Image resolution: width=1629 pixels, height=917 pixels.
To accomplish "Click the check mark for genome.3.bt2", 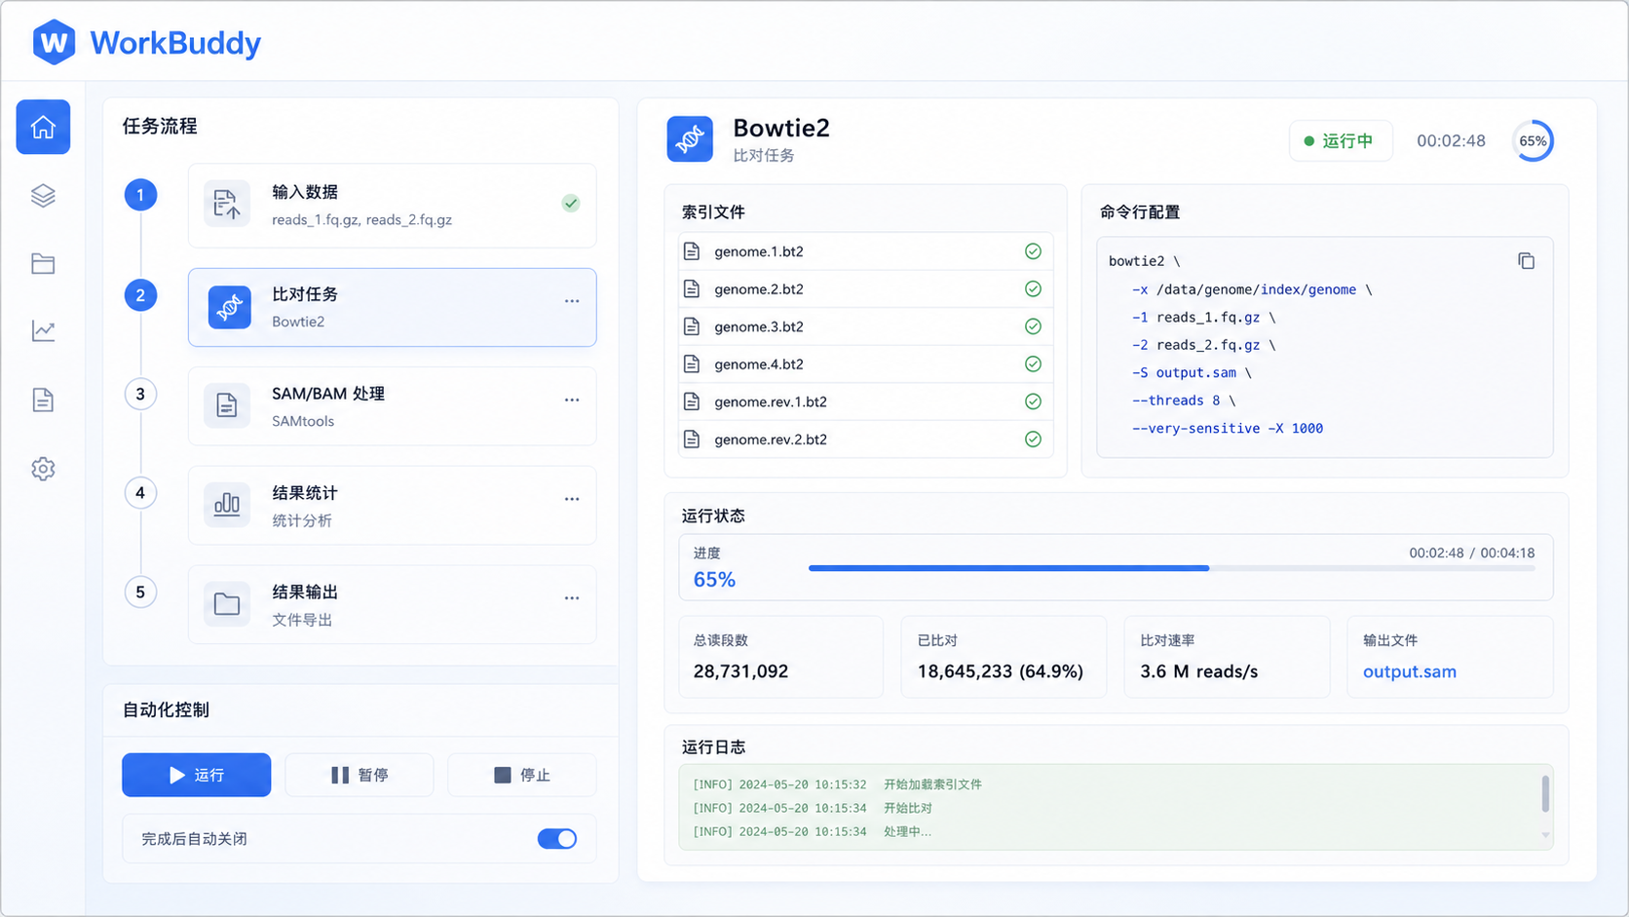I will coord(1033,326).
